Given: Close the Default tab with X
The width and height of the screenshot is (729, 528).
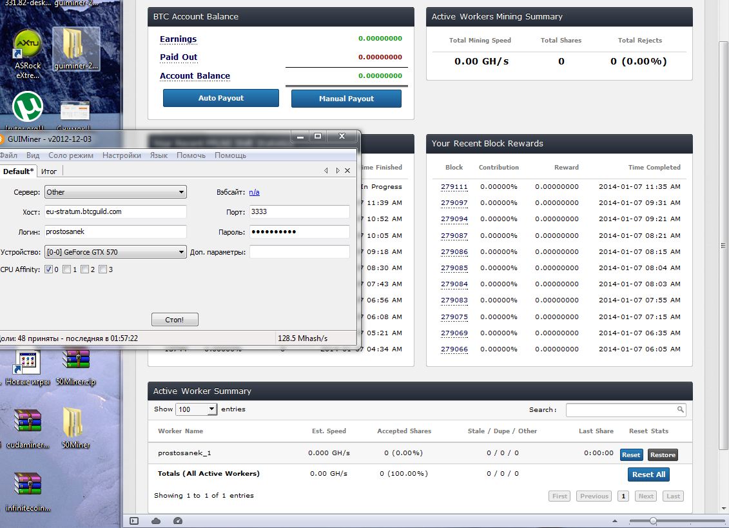Looking at the screenshot, I should pos(347,171).
